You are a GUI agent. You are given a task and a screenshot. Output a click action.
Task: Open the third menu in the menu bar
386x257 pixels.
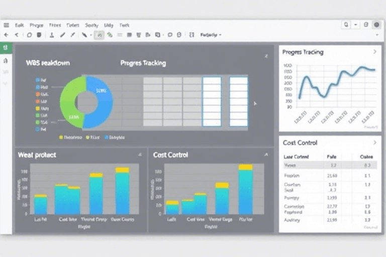click(55, 25)
